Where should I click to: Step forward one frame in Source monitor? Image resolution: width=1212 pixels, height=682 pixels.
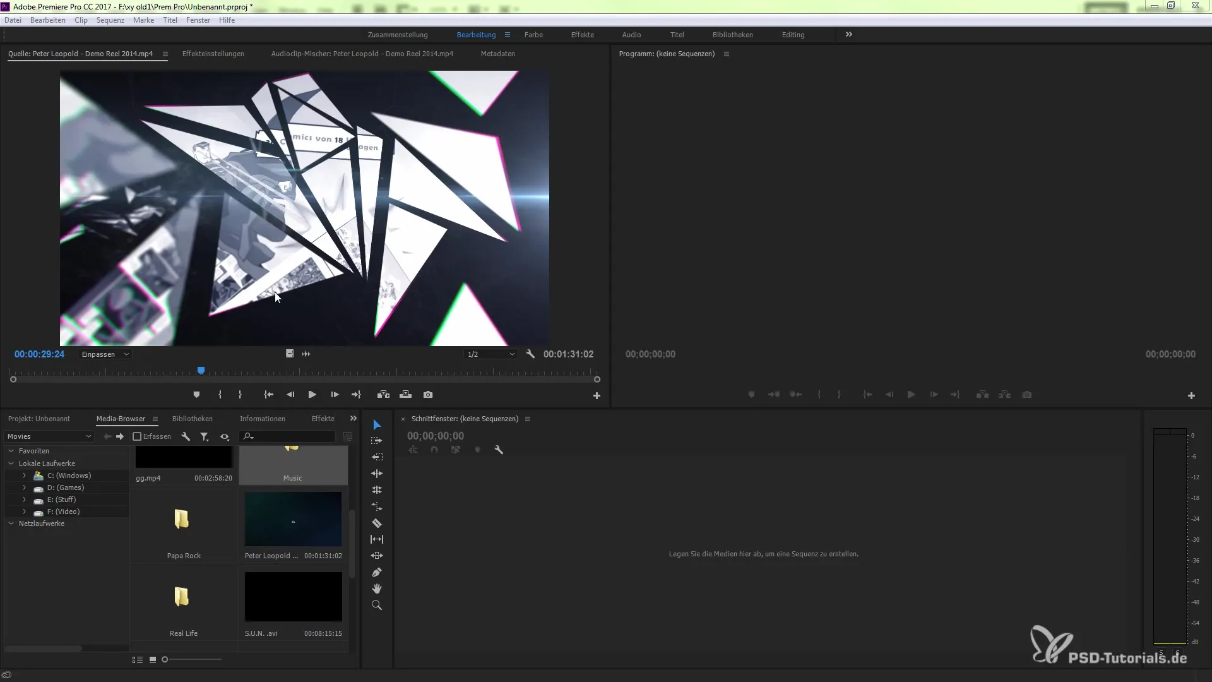pyautogui.click(x=335, y=395)
